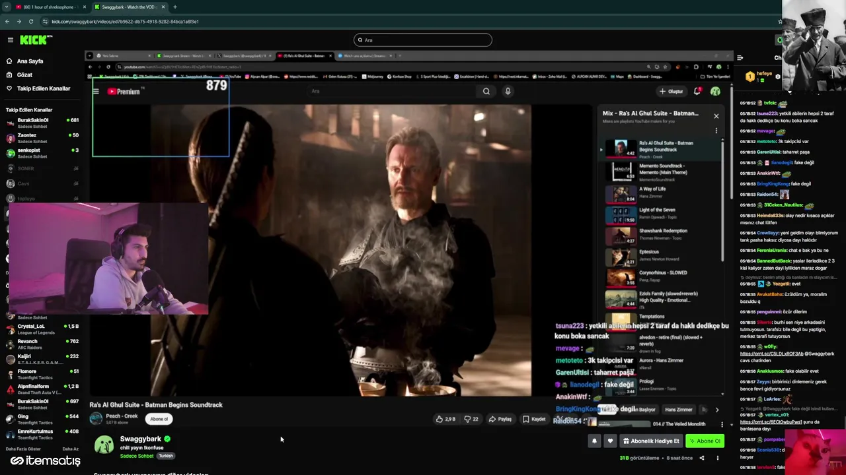The width and height of the screenshot is (846, 475).
Task: Open the prnt.sc link from wOfly
Action: coord(772,354)
